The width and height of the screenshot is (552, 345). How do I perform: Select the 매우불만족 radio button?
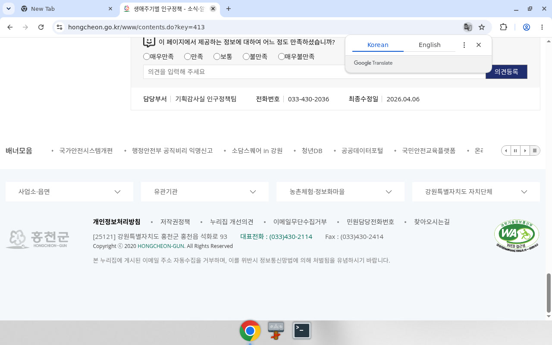(282, 56)
